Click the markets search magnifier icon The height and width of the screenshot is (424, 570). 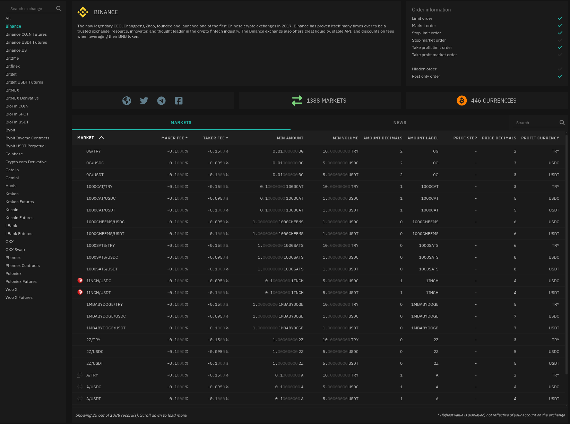point(562,123)
